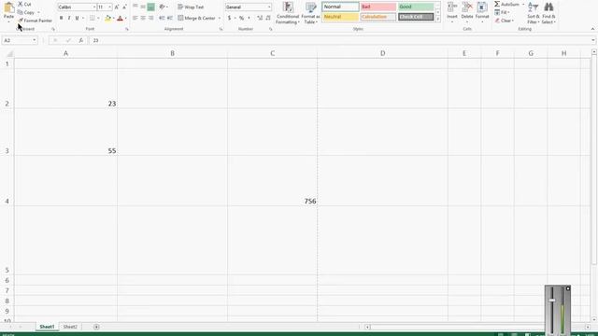Apply the Check Cell style
Screen dimensions: 598x336
(x=416, y=17)
